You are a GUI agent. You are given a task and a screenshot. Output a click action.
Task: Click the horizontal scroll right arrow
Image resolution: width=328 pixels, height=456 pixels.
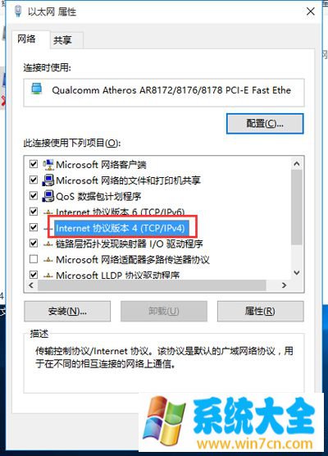pos(284,285)
